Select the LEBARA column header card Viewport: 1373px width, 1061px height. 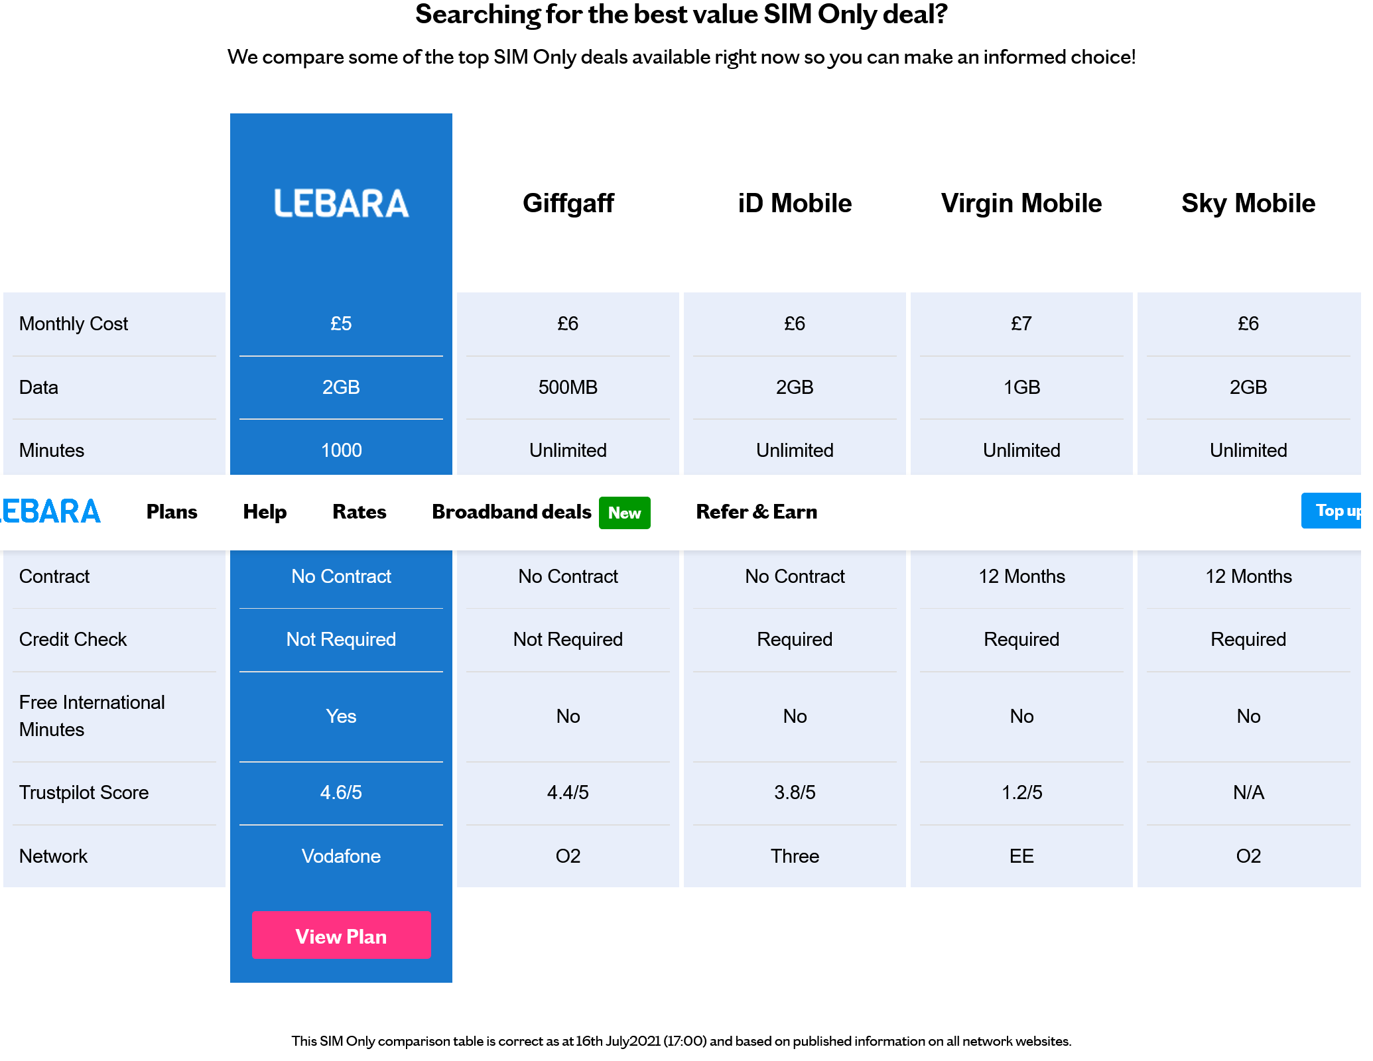(x=341, y=203)
